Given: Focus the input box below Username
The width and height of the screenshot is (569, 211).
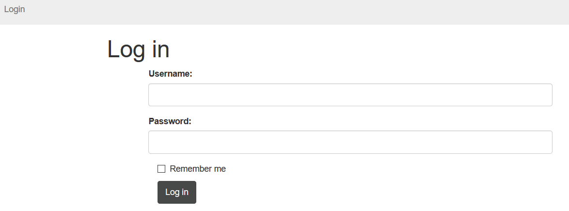Looking at the screenshot, I should click(350, 95).
